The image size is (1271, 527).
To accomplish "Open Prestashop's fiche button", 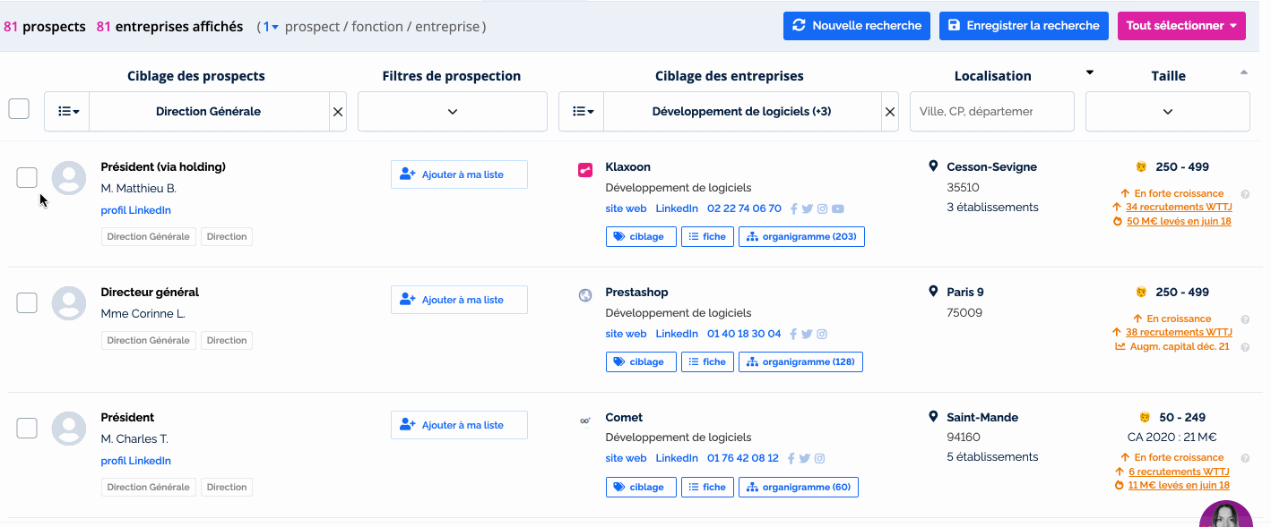I will coord(707,362).
